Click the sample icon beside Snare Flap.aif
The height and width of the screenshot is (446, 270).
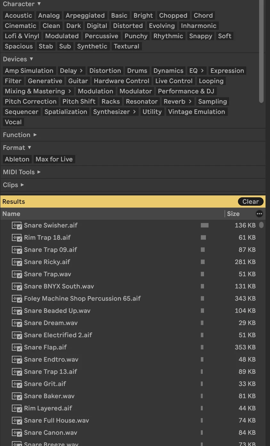click(17, 347)
